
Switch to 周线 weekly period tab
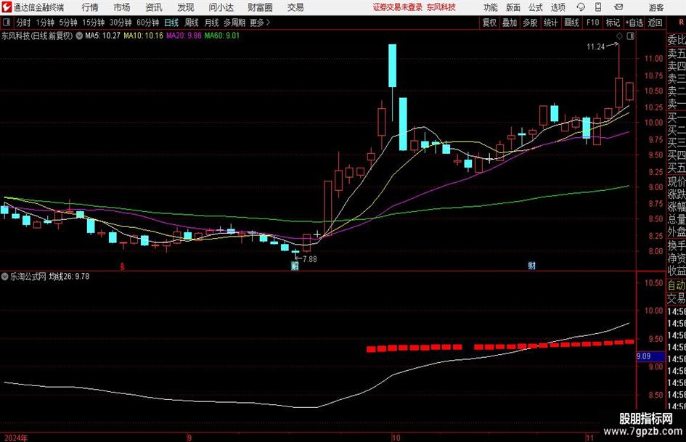coord(191,22)
